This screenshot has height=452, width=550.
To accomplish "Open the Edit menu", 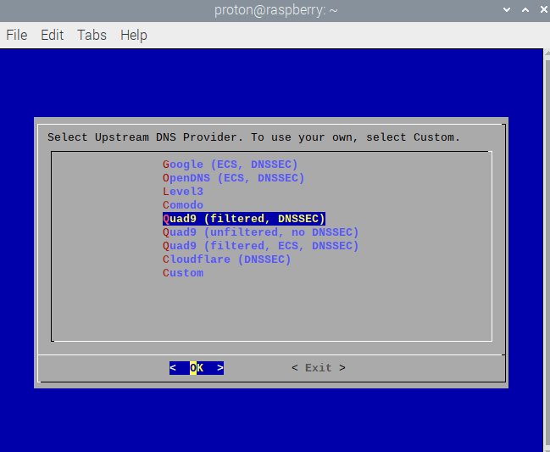I will point(53,35).
